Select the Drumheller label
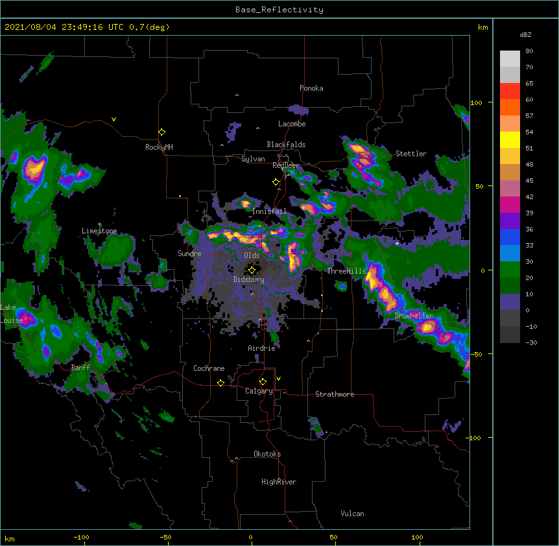This screenshot has width=559, height=546. tap(414, 316)
